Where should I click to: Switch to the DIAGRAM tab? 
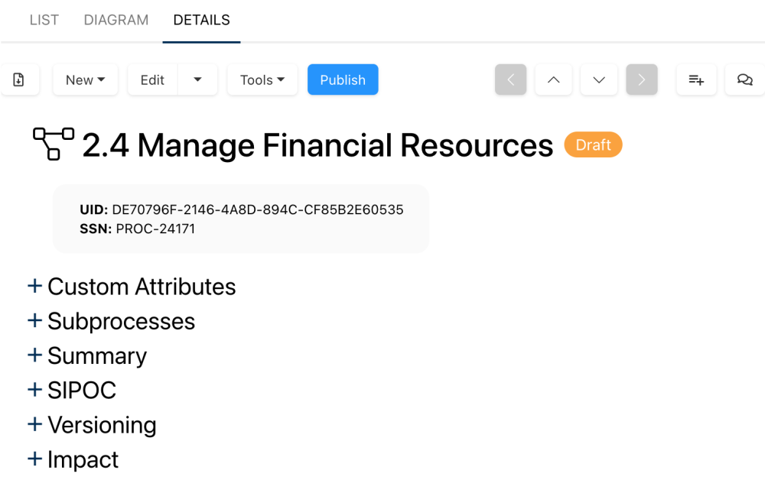116,21
